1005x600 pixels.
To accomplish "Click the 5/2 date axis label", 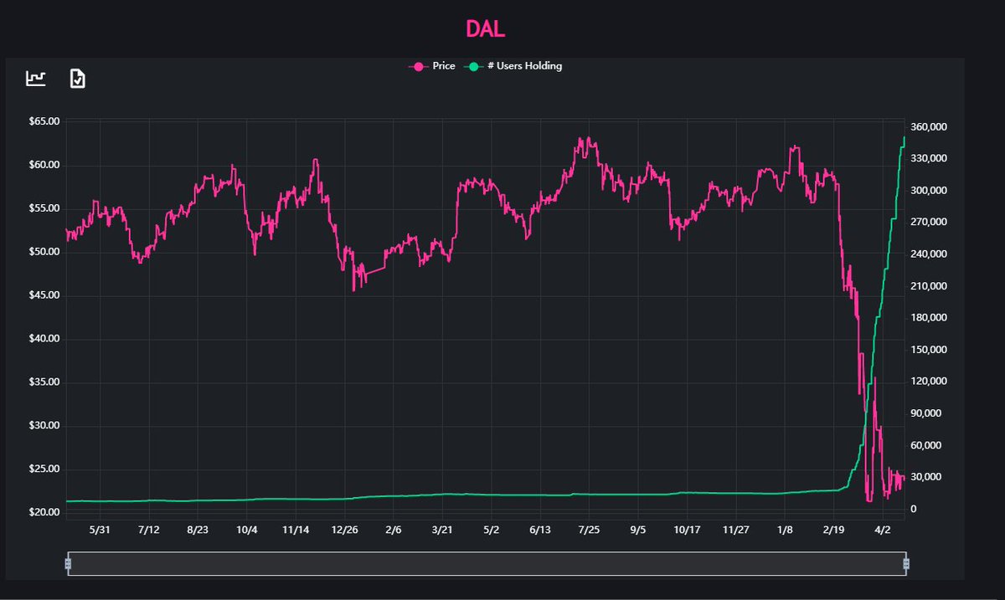I will pos(492,531).
